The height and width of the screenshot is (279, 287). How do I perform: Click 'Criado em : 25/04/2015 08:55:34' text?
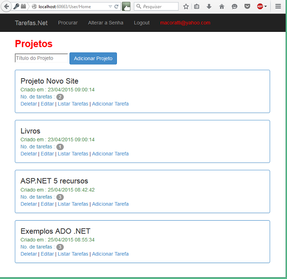point(58,240)
